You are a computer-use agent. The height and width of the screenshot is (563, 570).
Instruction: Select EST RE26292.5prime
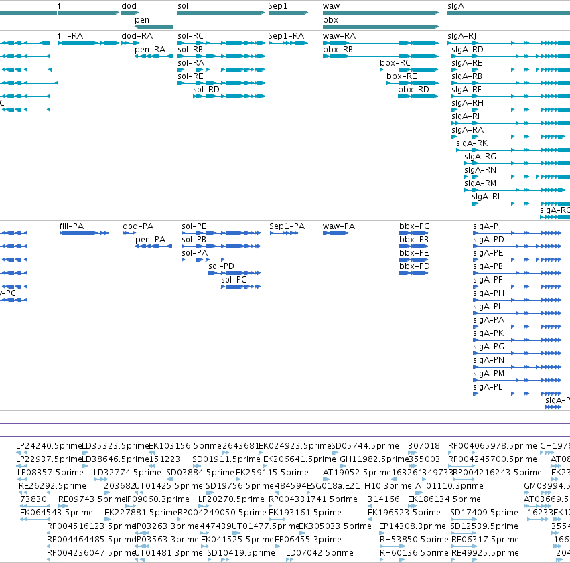[x=53, y=486]
